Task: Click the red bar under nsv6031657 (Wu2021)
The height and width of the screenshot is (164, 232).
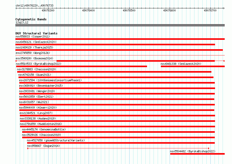Action: pos(117,105)
